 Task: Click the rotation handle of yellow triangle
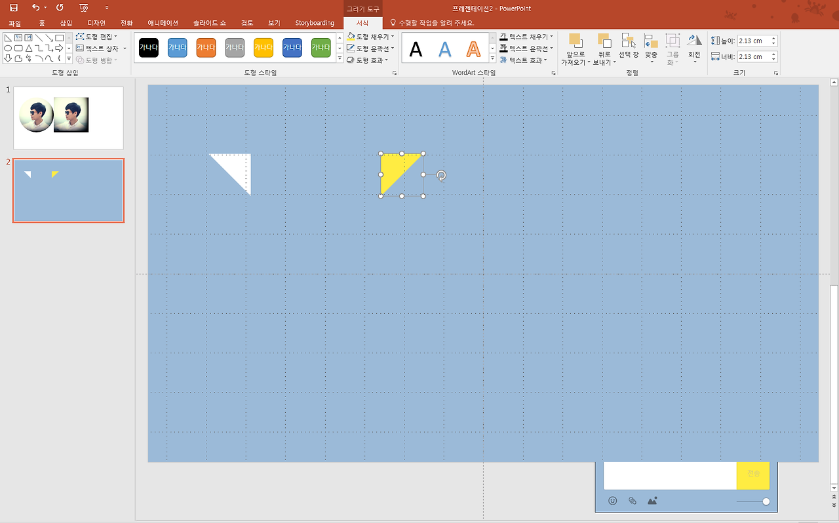pyautogui.click(x=441, y=176)
